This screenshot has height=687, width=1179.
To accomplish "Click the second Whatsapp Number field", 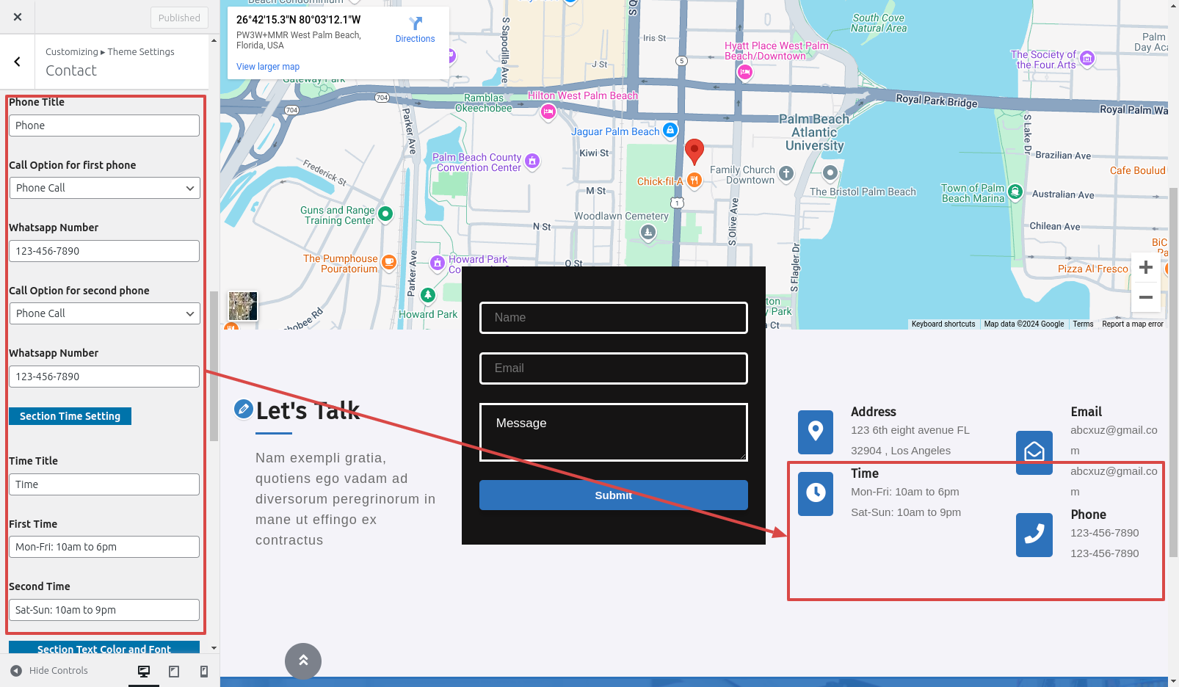I will pos(104,377).
